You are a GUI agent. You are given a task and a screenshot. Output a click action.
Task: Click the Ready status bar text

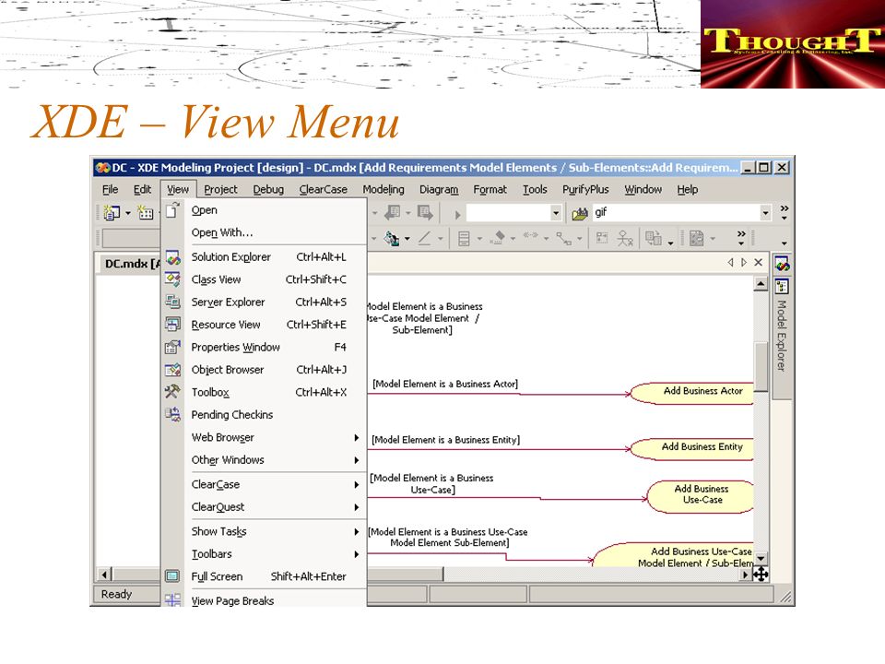(116, 594)
